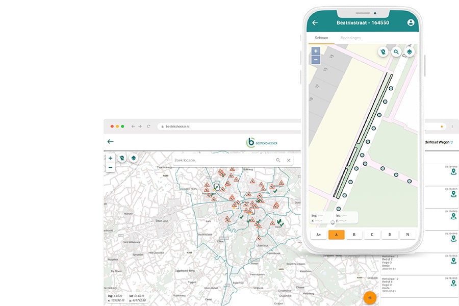Screen dimensions: 459x306
Task: Toggle location marker icon on phone map
Action: click(x=382, y=52)
